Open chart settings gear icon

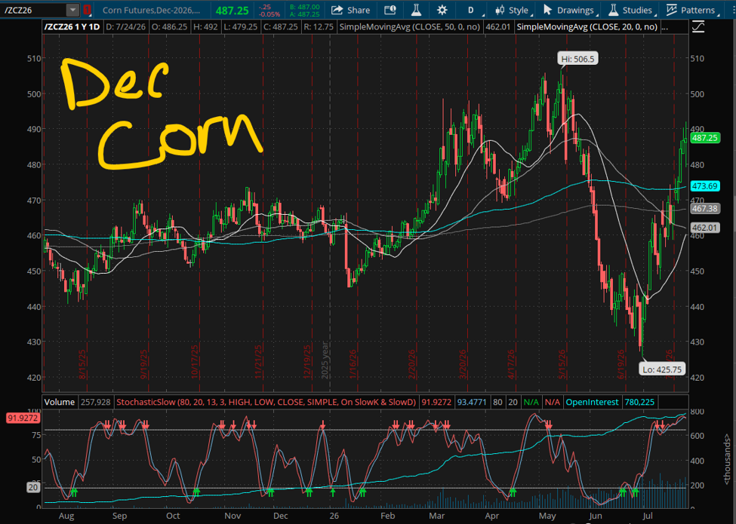pos(442,10)
